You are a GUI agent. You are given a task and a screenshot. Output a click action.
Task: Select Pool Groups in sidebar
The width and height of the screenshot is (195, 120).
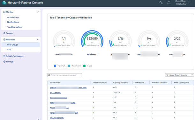click(21, 45)
